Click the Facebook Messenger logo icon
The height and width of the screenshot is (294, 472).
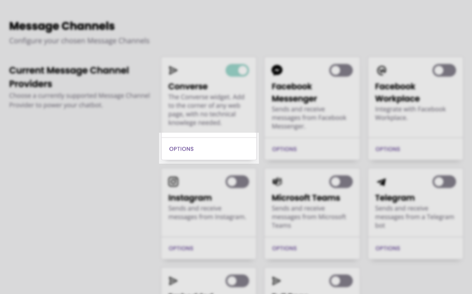pos(277,70)
